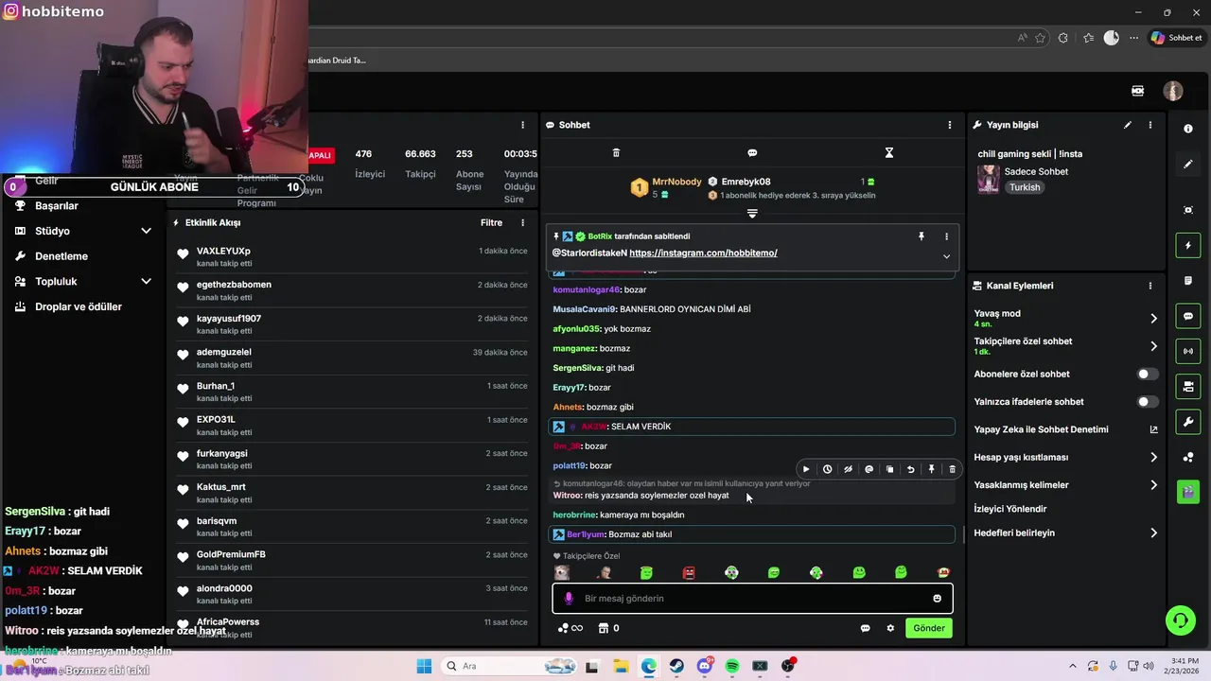Open Steam from the Windows taskbar
The height and width of the screenshot is (681, 1211).
(676, 666)
